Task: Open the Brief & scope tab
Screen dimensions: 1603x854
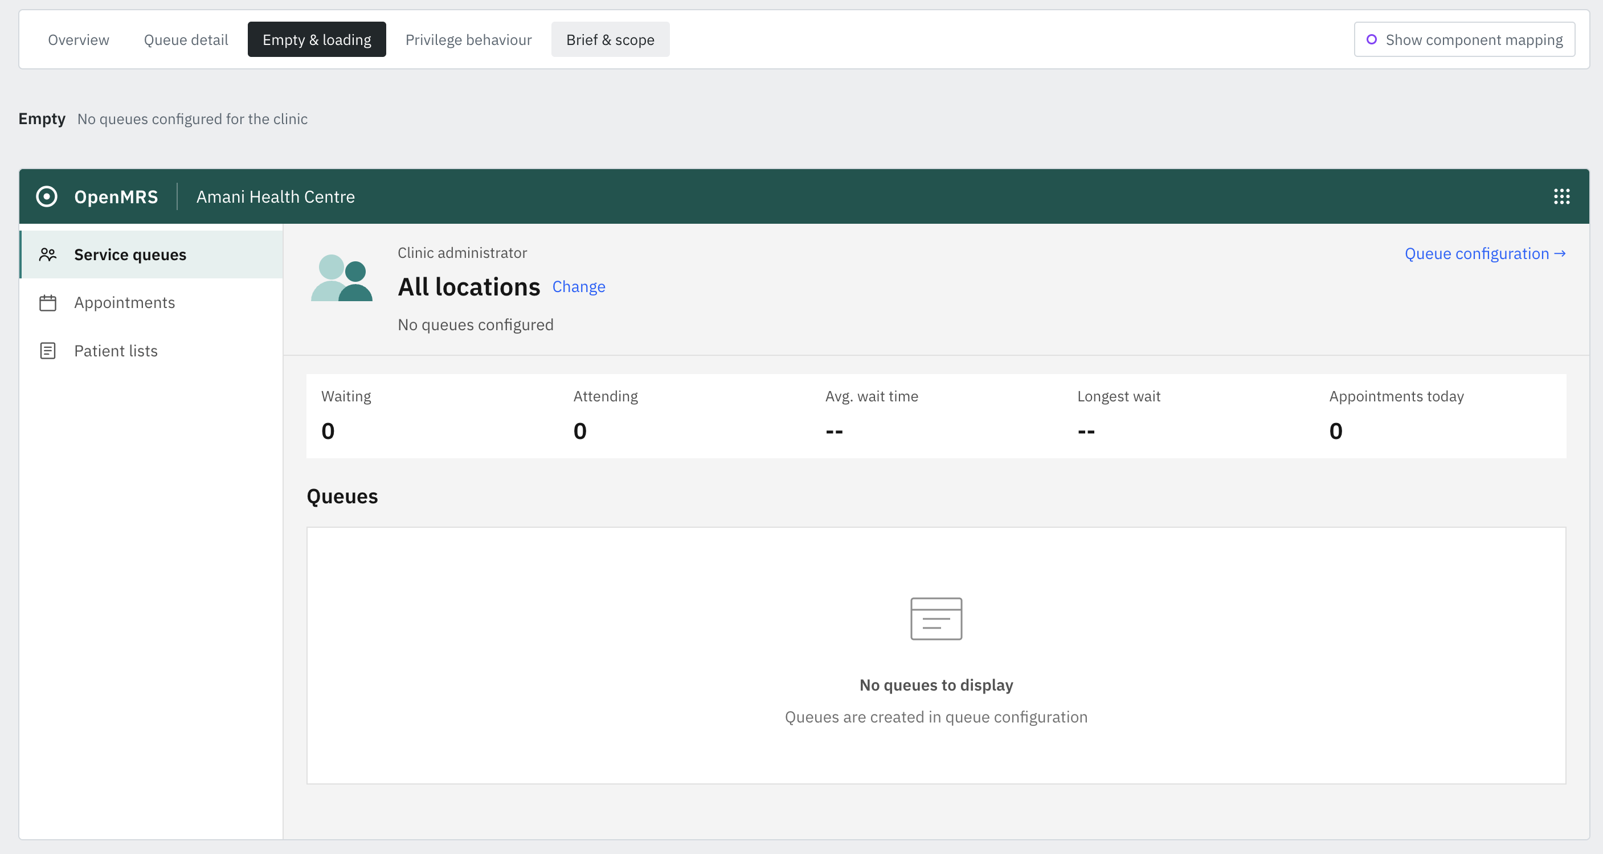Action: click(x=610, y=40)
